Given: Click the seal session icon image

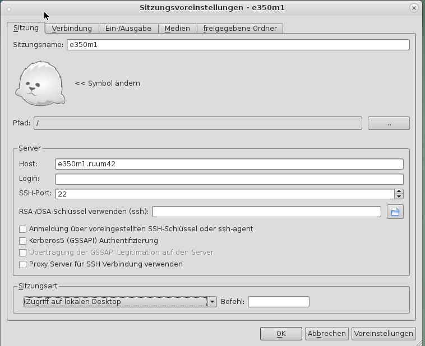Looking at the screenshot, I should (40, 84).
